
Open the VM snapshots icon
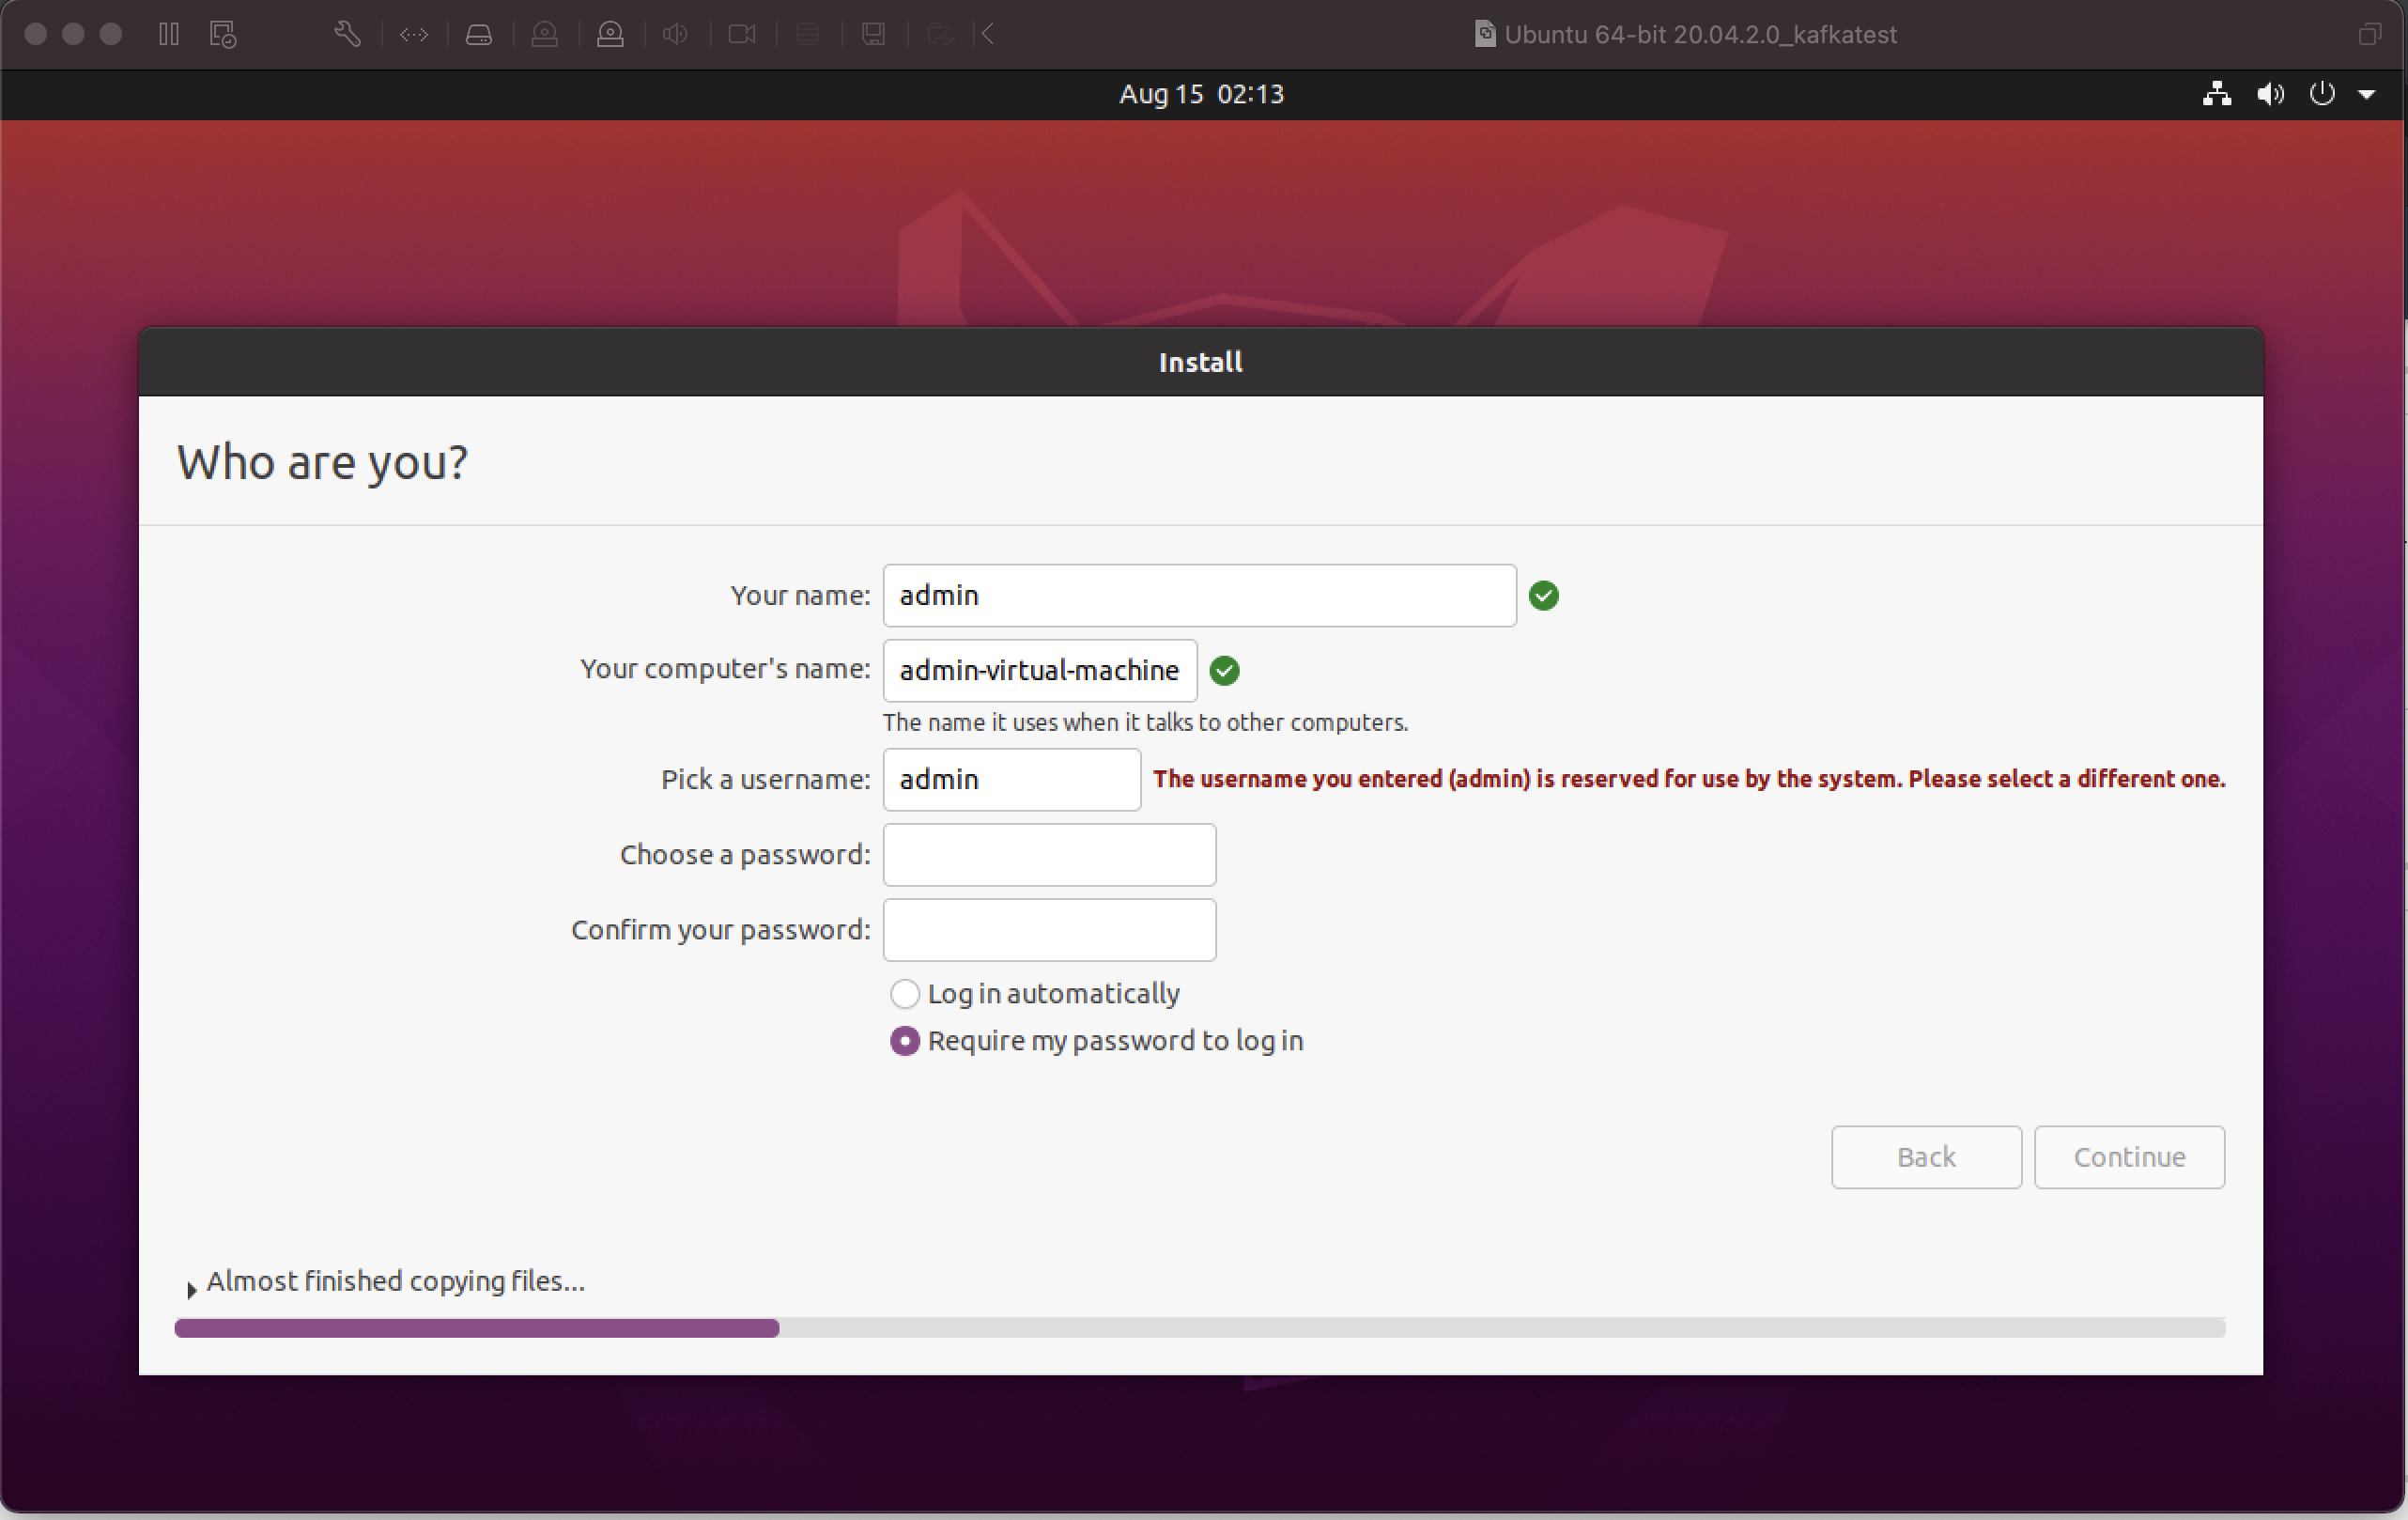pos(223,34)
